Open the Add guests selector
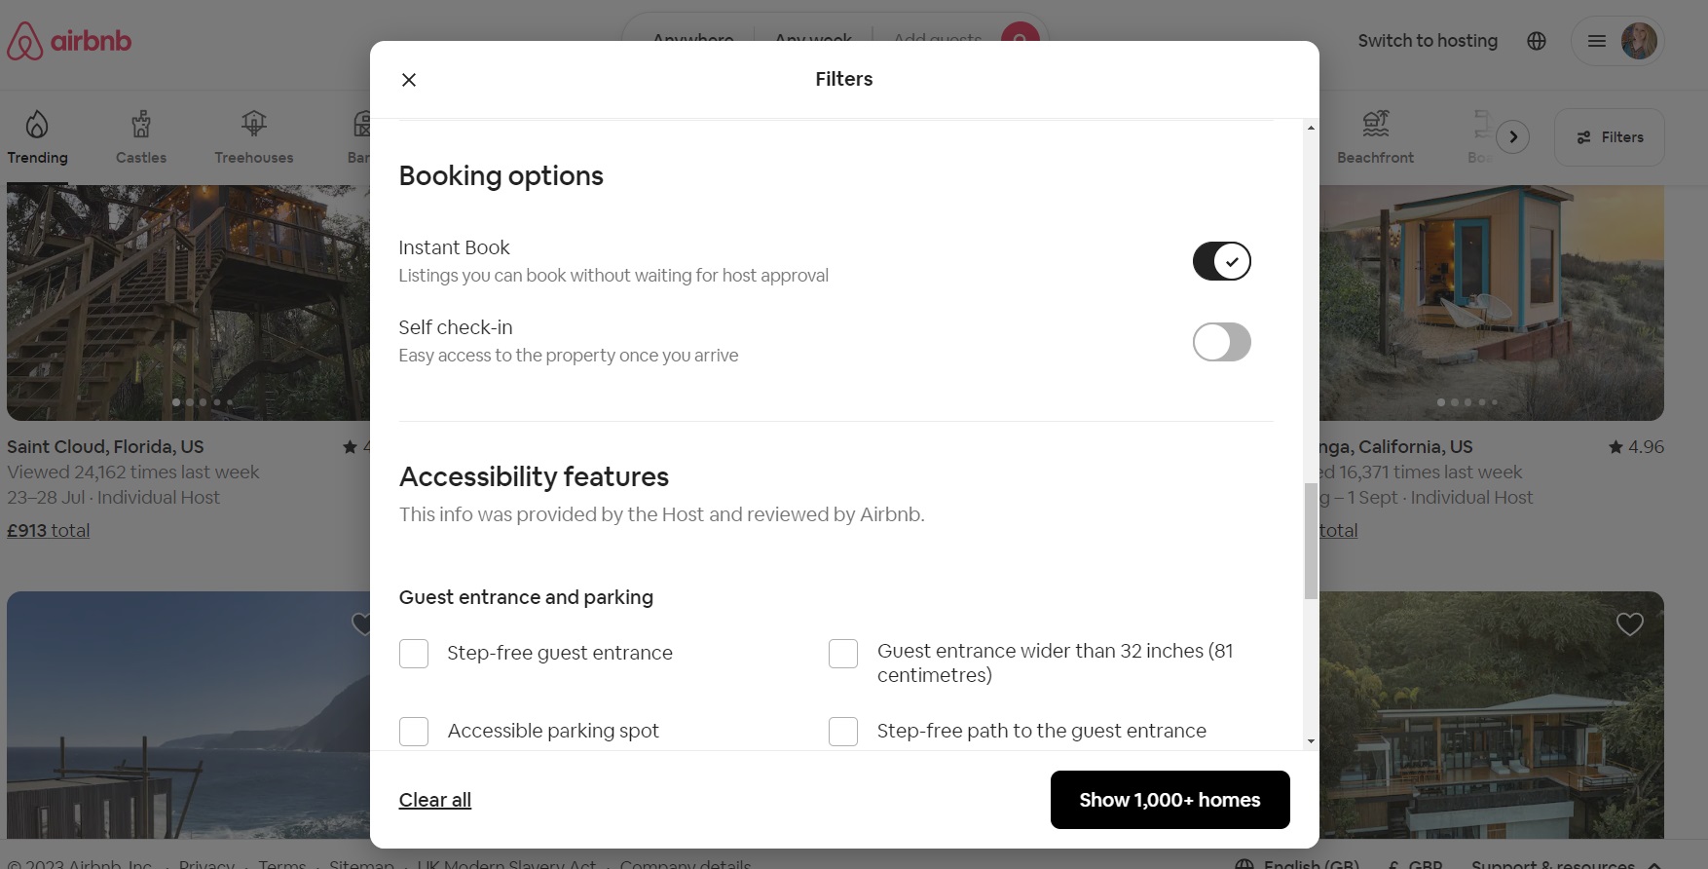This screenshot has width=1708, height=869. pos(937,40)
